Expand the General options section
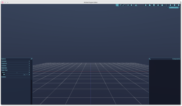The image size is (182, 106). (x=16, y=61)
